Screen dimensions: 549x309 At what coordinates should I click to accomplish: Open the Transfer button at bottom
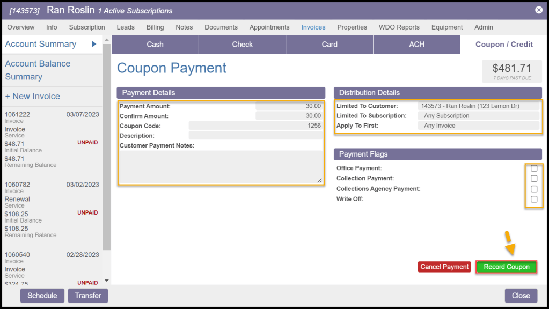87,296
